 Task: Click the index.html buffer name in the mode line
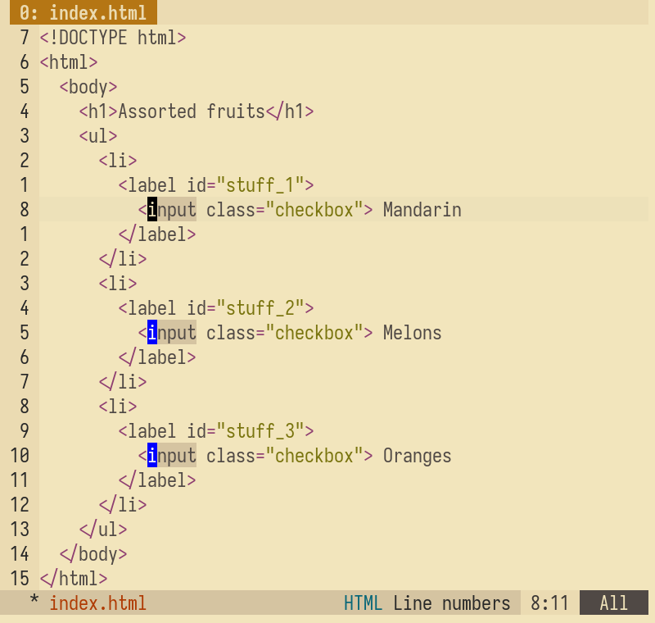pos(97,603)
